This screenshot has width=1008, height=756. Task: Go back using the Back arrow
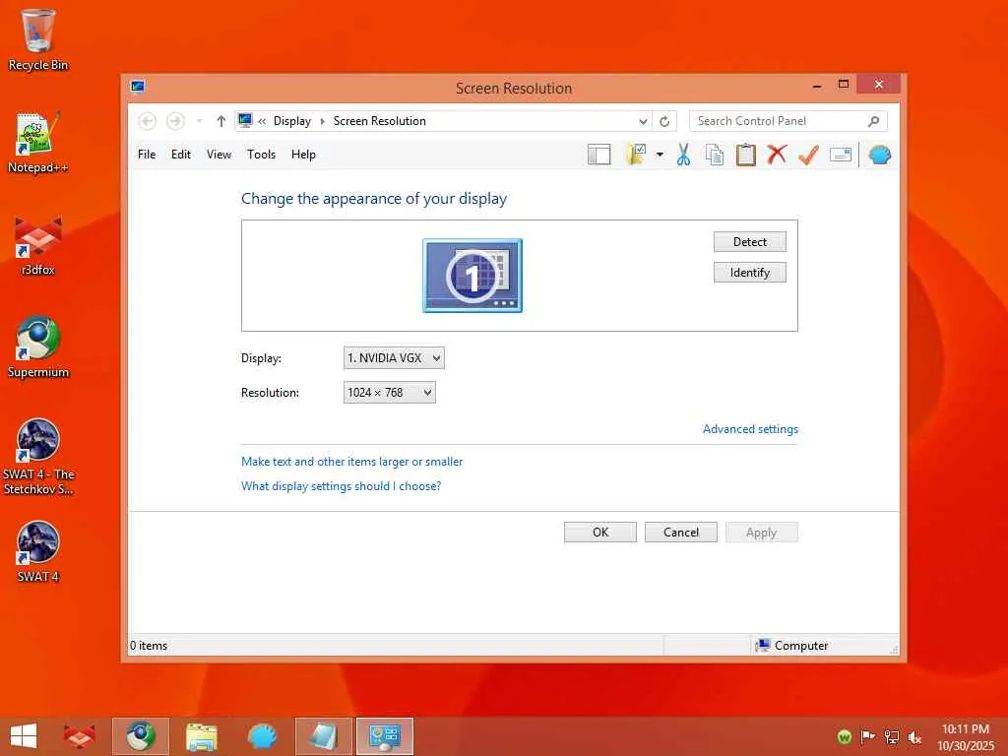point(148,121)
